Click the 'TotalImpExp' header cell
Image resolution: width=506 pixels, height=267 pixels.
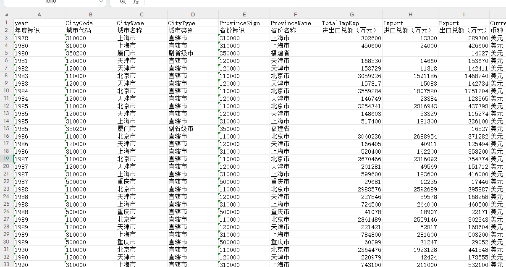(351, 23)
